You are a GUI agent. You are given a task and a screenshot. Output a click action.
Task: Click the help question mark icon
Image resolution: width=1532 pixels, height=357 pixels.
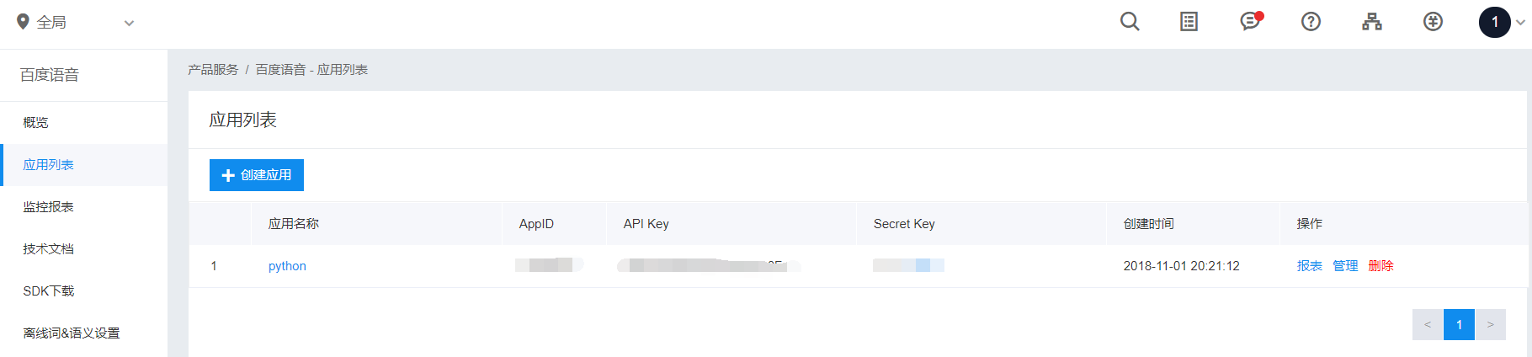click(1311, 22)
